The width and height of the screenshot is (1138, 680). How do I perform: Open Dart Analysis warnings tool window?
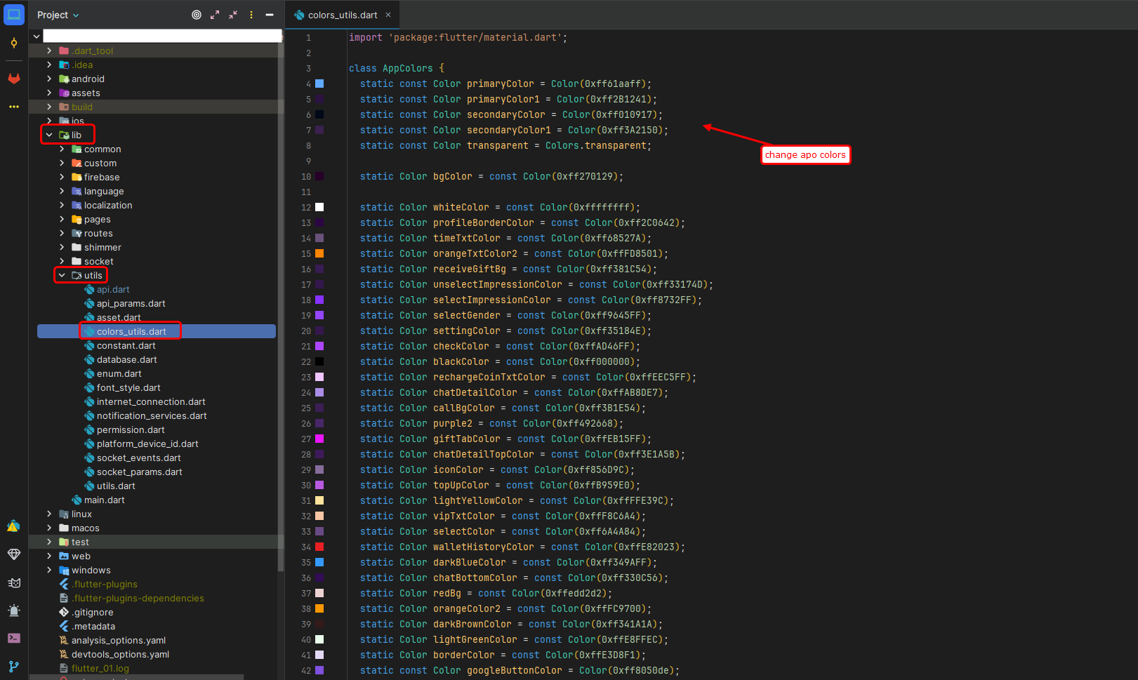click(13, 526)
